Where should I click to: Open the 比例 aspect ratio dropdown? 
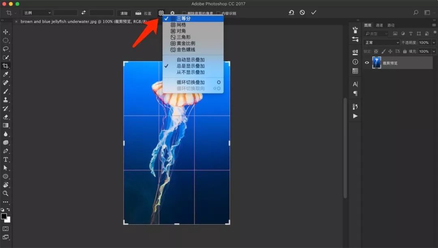tap(36, 13)
